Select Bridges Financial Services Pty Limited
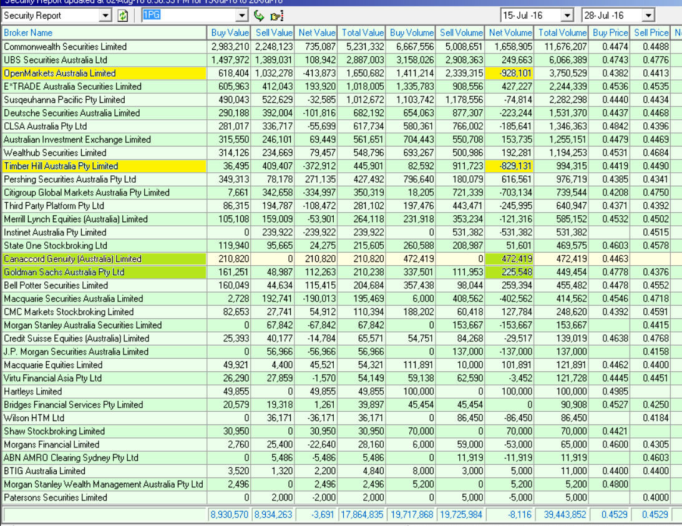The width and height of the screenshot is (682, 526). [73, 405]
